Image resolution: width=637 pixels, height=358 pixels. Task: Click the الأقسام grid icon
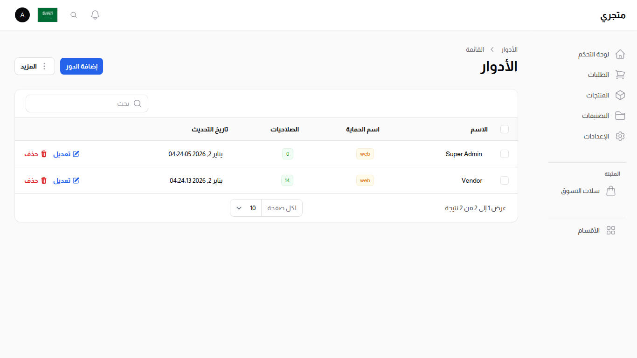[611, 230]
